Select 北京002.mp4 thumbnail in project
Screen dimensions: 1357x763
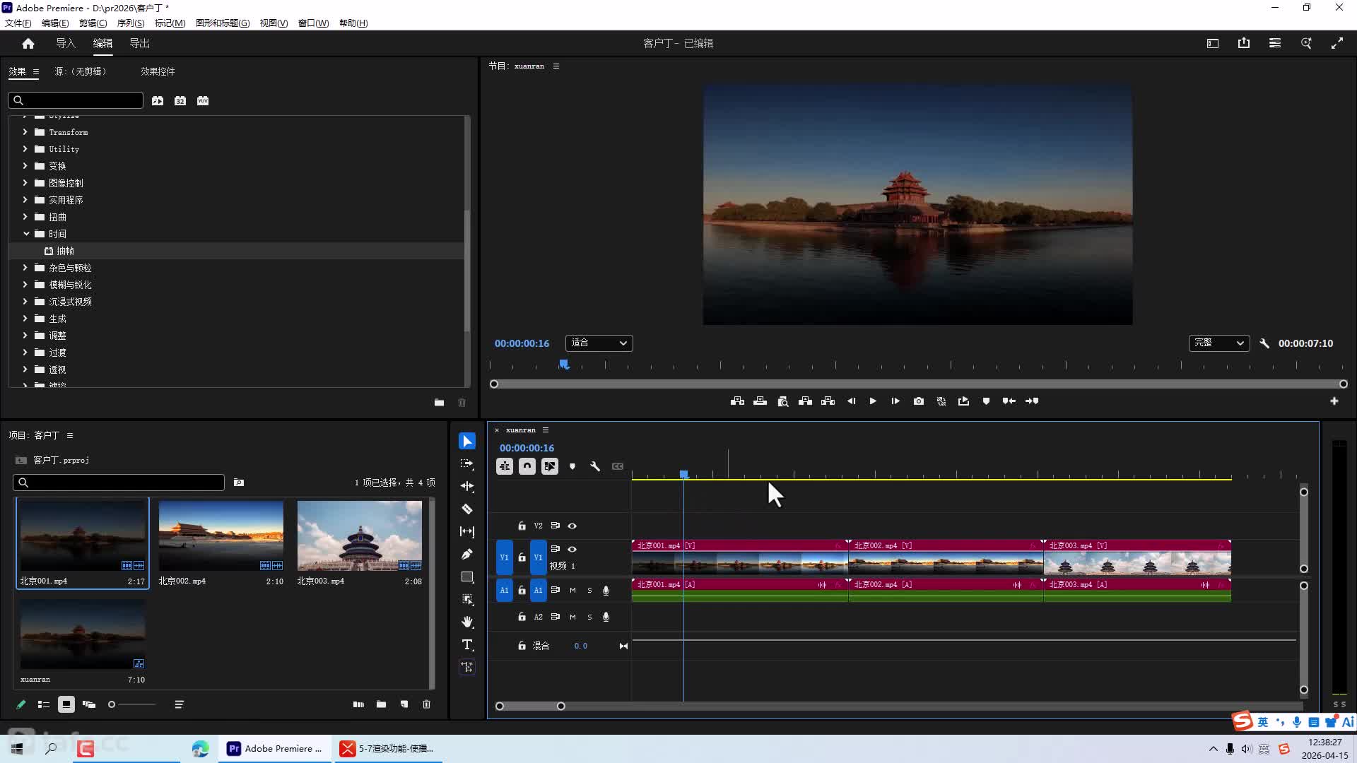(221, 536)
